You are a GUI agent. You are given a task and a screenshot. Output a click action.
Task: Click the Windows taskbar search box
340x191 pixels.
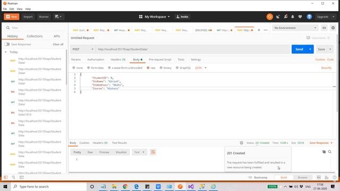pos(49,186)
